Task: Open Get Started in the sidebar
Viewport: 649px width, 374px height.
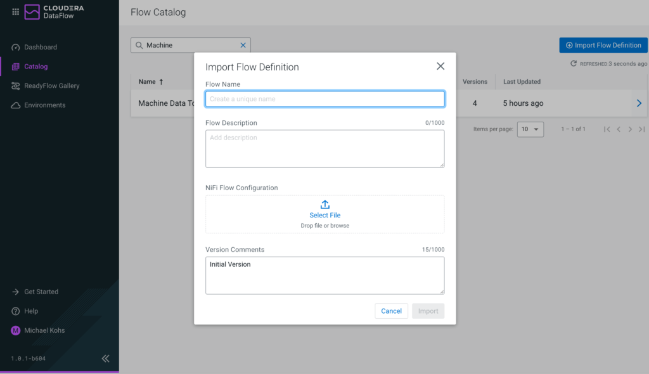Action: click(x=41, y=292)
